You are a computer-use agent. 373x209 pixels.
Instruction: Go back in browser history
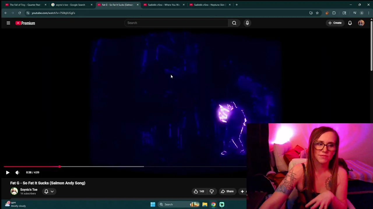(x=6, y=13)
